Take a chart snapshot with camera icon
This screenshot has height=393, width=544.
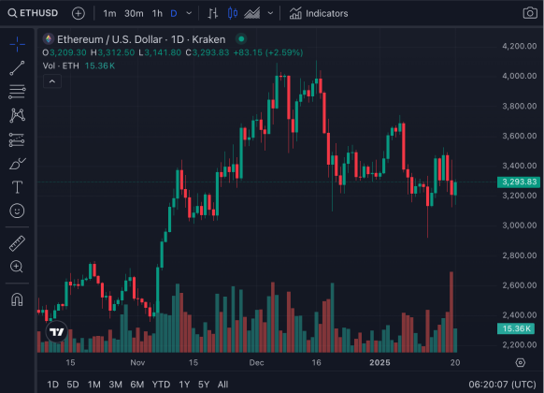[530, 13]
